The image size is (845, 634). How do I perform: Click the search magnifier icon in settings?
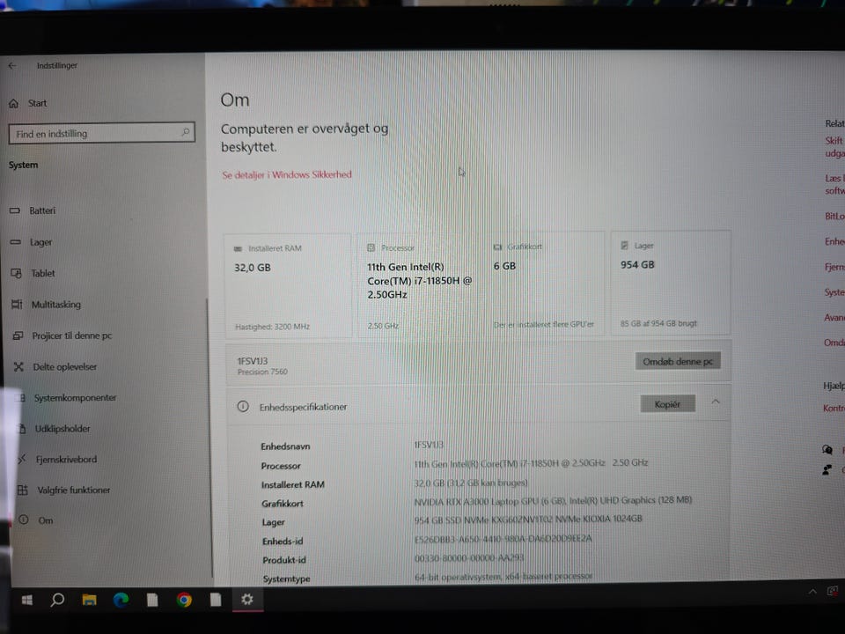coord(186,132)
